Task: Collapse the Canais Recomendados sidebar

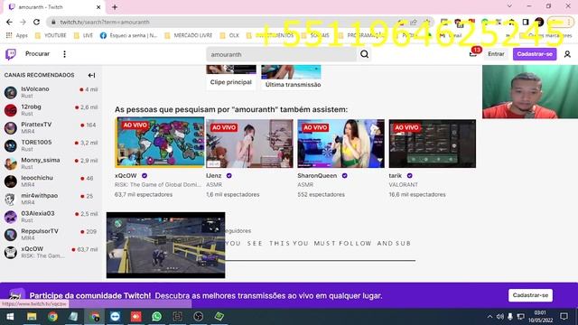Action: coord(91,75)
